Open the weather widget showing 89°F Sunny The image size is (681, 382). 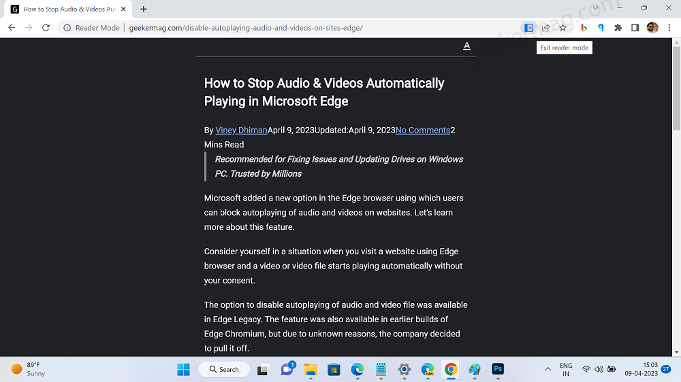[x=29, y=370]
